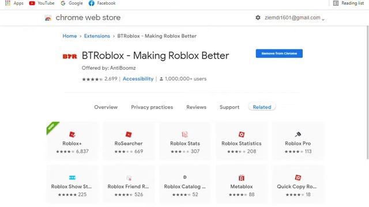This screenshot has width=369, height=207.
Task: Go to Extensions breadcrumb link
Action: (97, 36)
